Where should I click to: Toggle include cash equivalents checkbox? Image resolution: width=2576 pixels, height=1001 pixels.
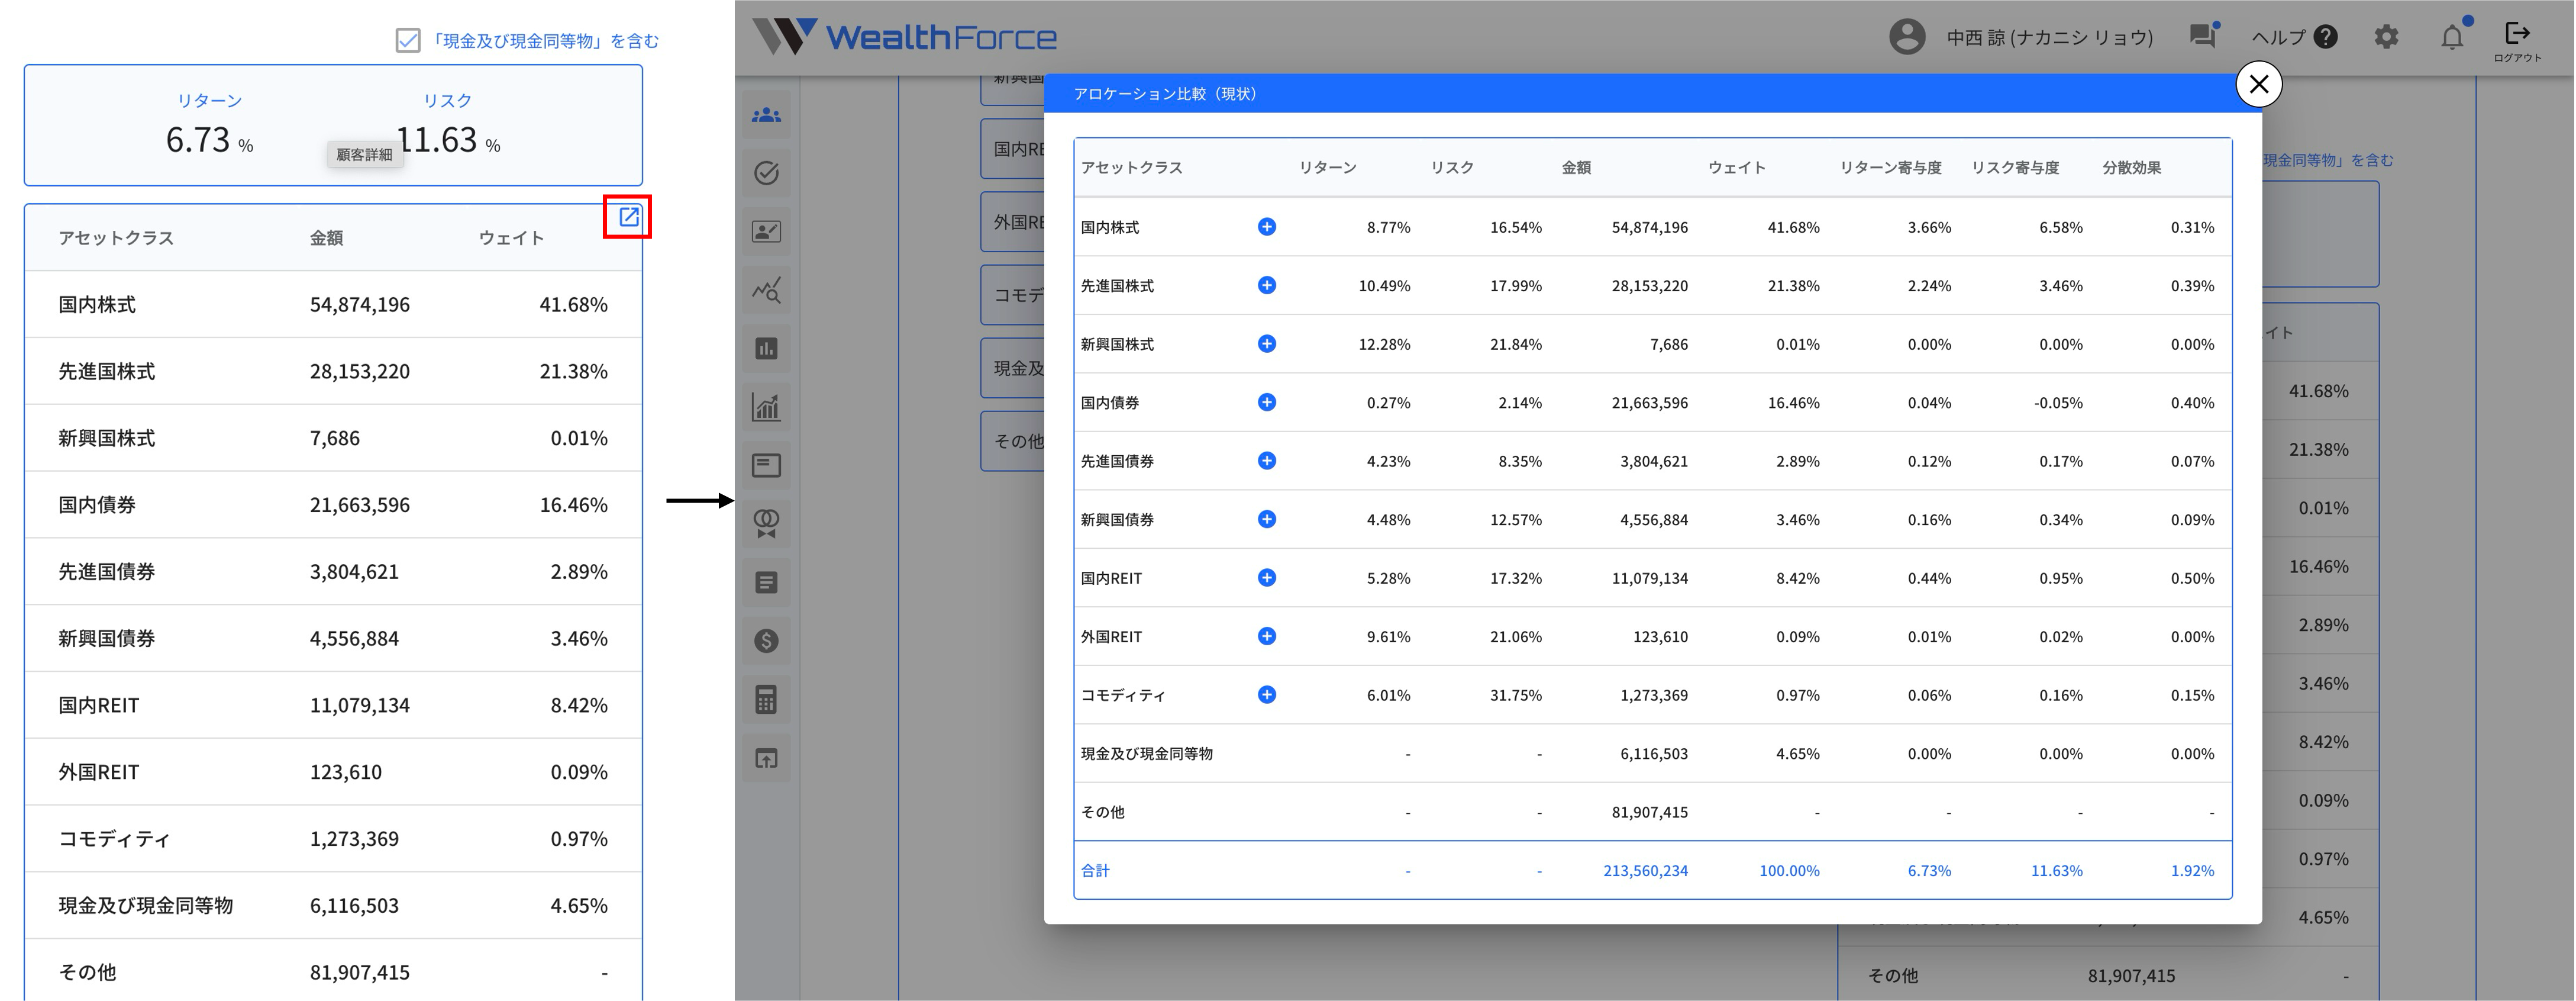pos(408,41)
